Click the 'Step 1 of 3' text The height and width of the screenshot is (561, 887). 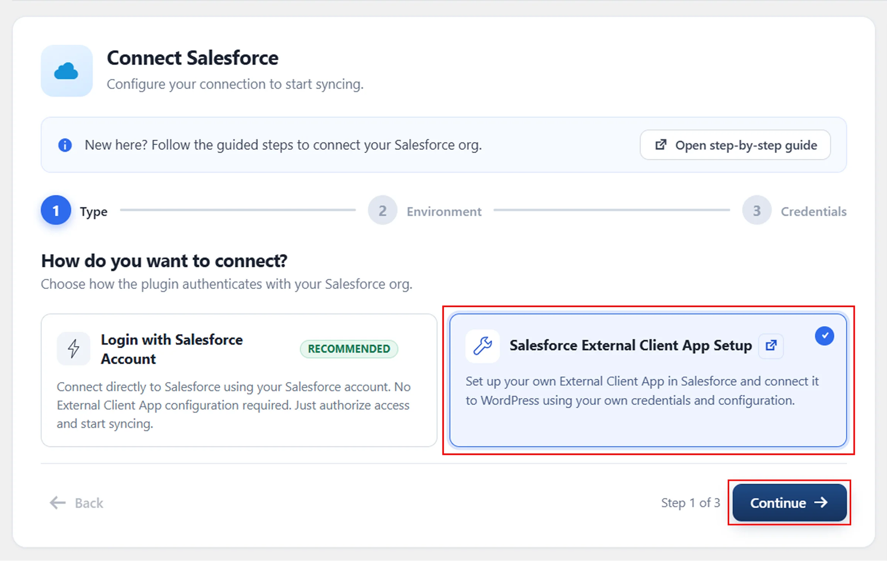click(x=691, y=503)
